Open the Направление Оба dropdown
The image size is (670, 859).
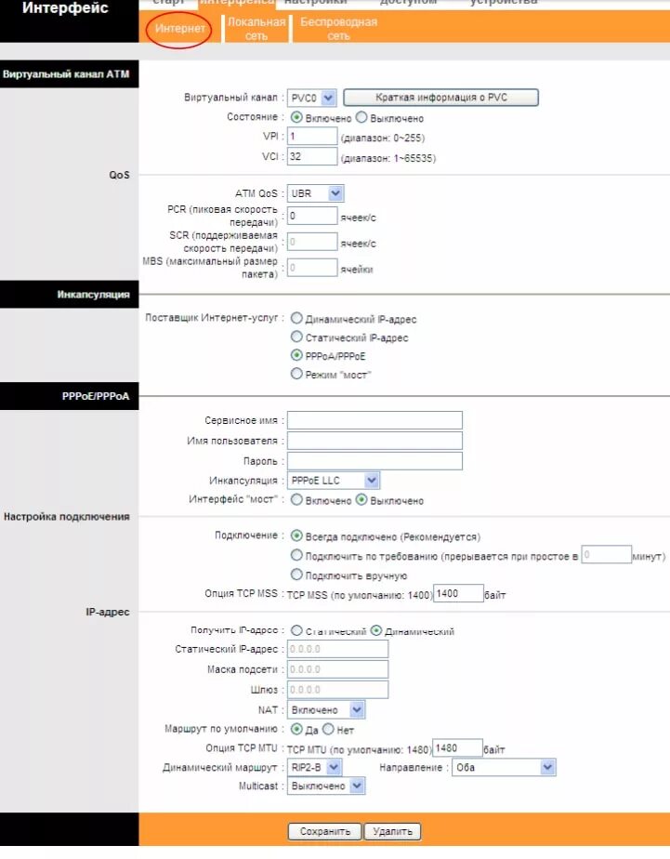click(504, 768)
